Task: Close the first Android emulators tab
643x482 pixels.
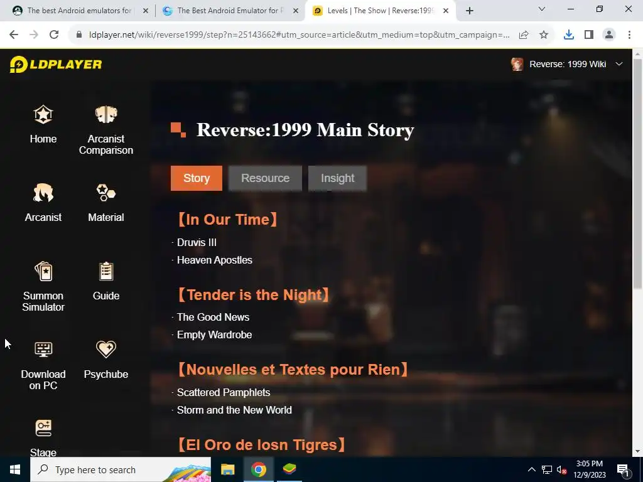Action: (145, 11)
